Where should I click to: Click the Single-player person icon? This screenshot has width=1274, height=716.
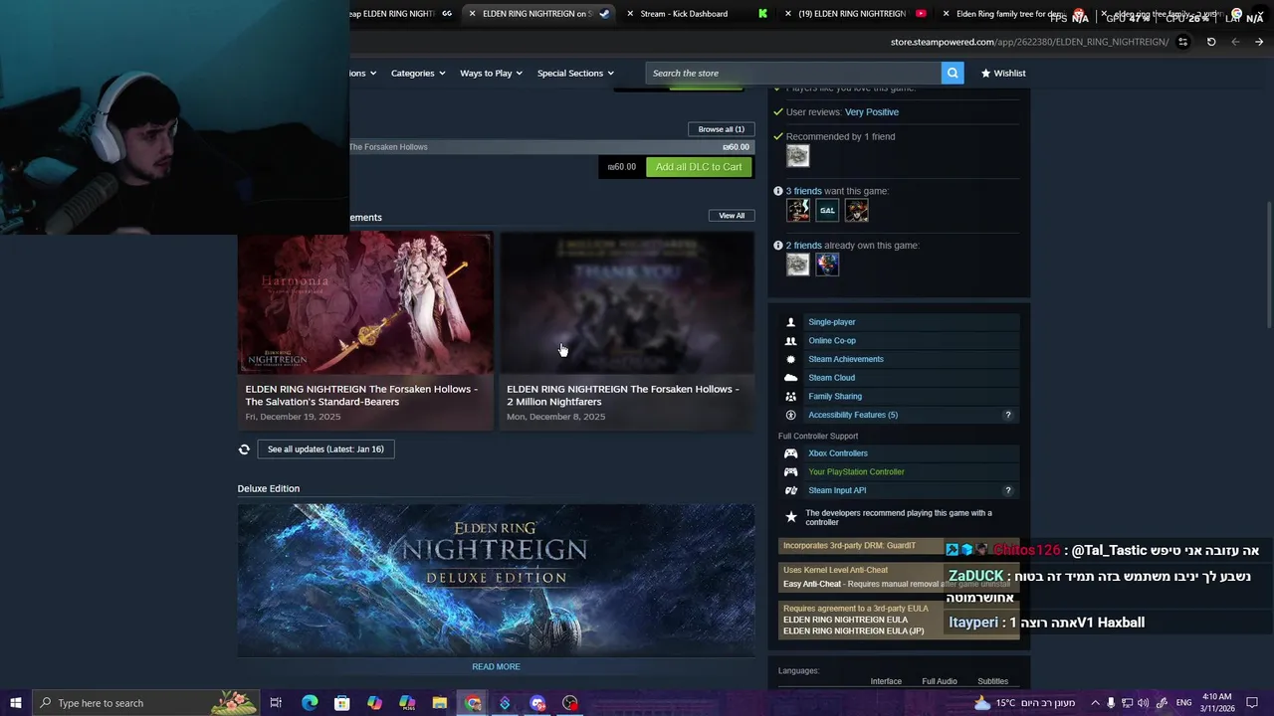790,322
